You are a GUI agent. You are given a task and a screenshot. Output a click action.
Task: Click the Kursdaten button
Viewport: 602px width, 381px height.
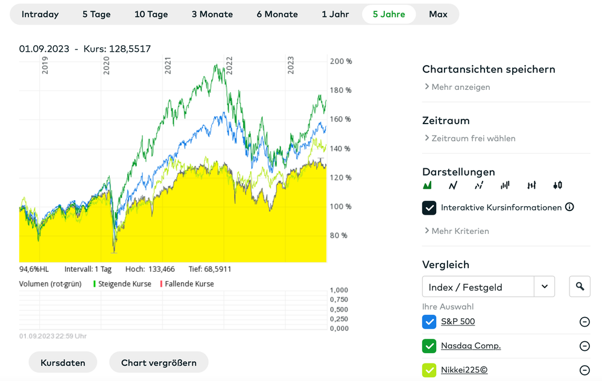pyautogui.click(x=63, y=363)
